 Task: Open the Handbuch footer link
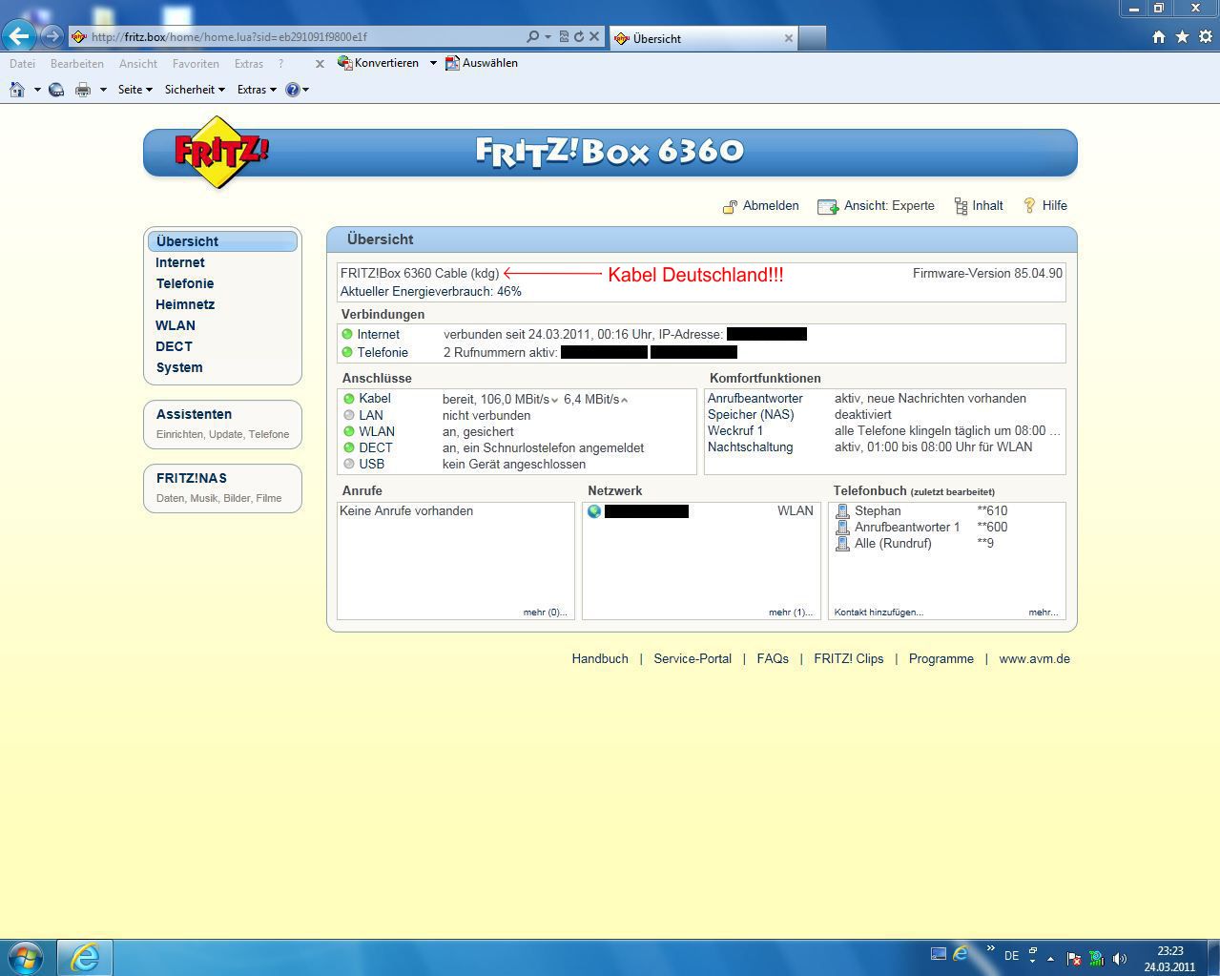click(600, 658)
